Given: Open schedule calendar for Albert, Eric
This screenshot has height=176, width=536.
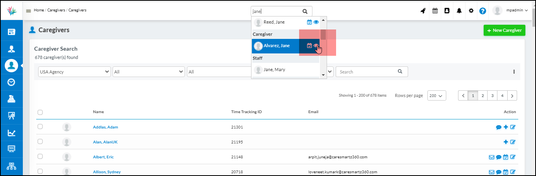Looking at the screenshot, I should 506,157.
